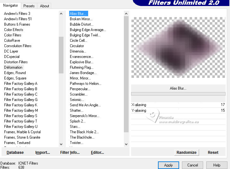Select Andrew's Filters 51 category
Viewport: 230px width, 169px height.
tap(18, 19)
